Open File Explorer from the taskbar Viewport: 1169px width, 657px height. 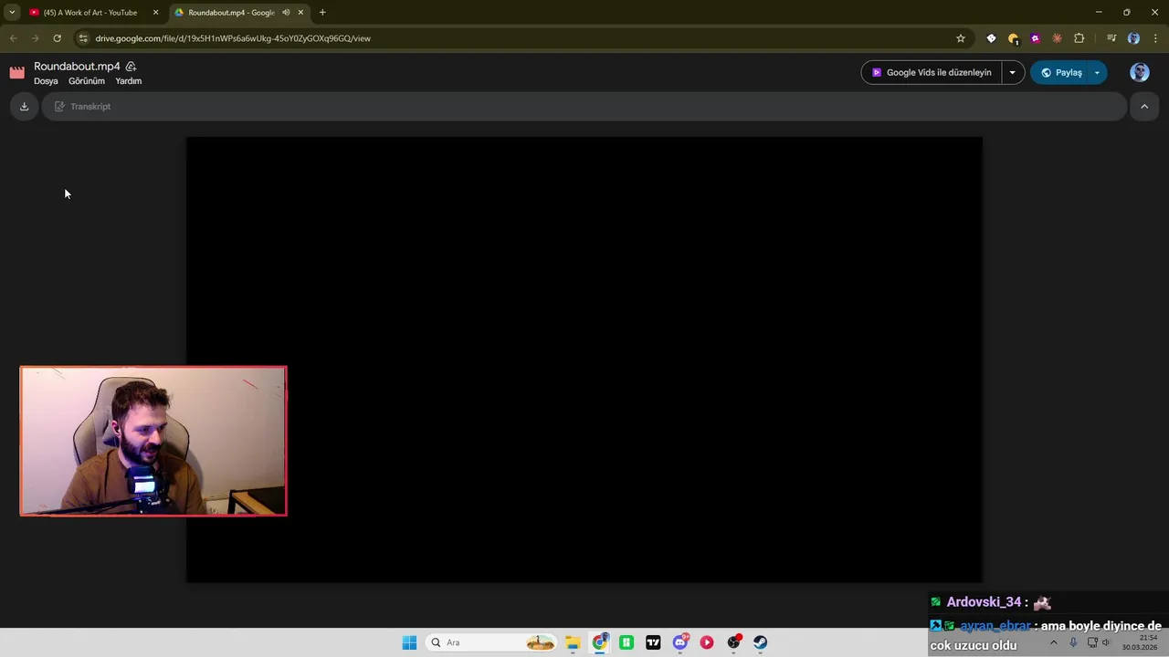click(x=573, y=642)
